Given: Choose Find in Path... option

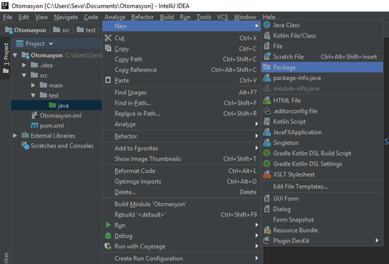Looking at the screenshot, I should 181,103.
